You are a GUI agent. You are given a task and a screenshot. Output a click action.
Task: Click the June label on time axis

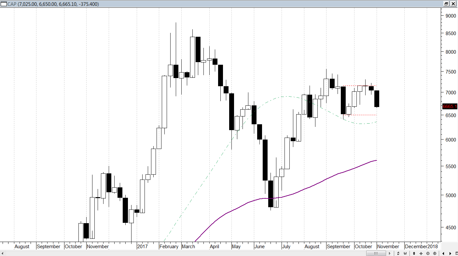(x=259, y=247)
